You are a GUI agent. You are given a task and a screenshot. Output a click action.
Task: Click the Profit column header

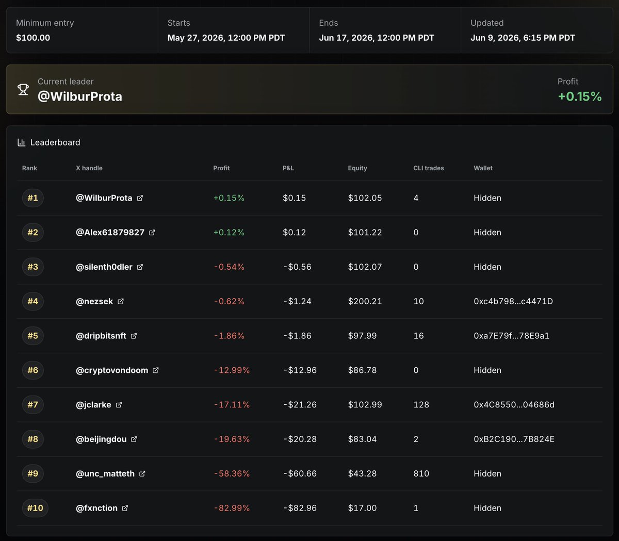point(221,168)
